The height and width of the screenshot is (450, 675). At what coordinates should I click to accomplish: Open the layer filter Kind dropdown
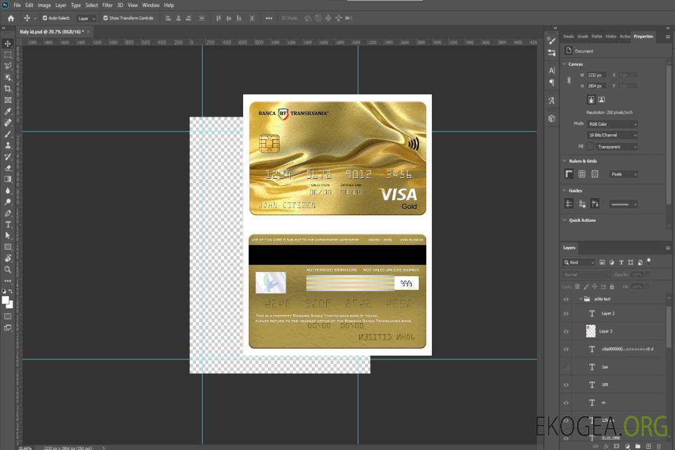click(x=579, y=262)
